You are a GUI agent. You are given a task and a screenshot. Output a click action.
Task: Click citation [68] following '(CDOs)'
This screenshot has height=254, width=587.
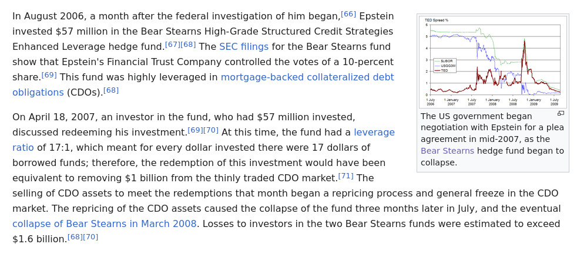111,90
